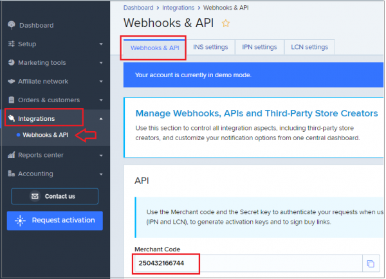386x279 pixels.
Task: Click the Integrations plug icon
Action: coord(12,118)
